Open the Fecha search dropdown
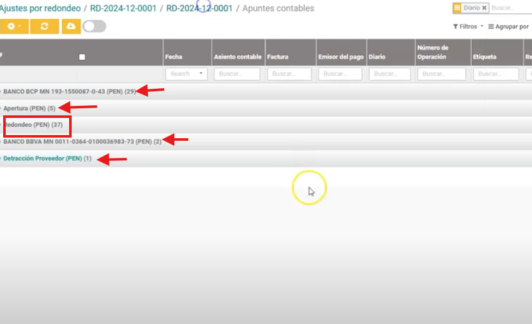This screenshot has height=324, width=532. (x=186, y=74)
